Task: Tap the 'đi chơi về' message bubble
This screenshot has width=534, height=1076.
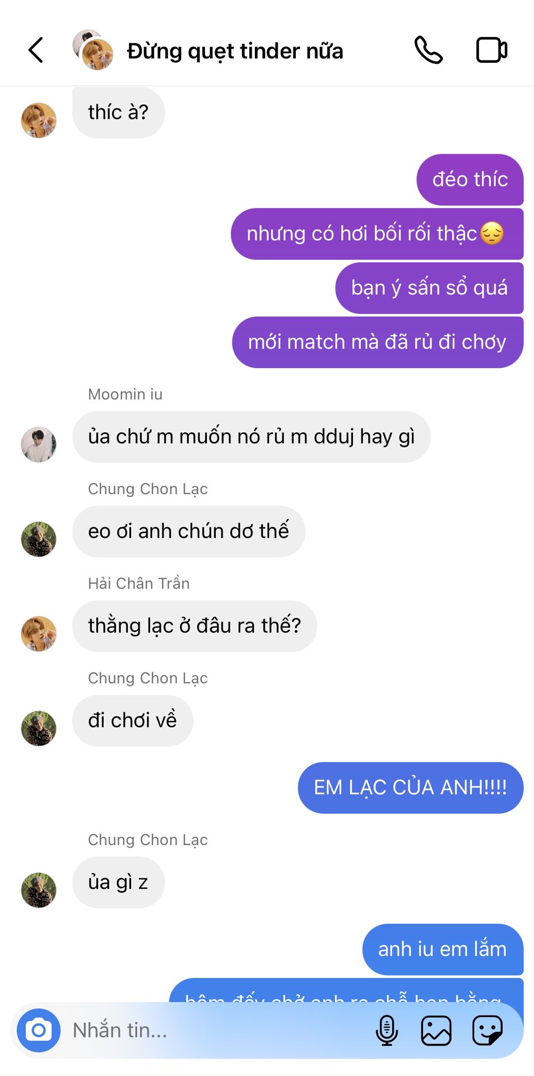Action: point(132,720)
